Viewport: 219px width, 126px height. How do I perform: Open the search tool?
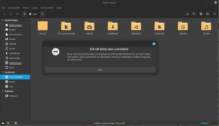click(x=194, y=14)
